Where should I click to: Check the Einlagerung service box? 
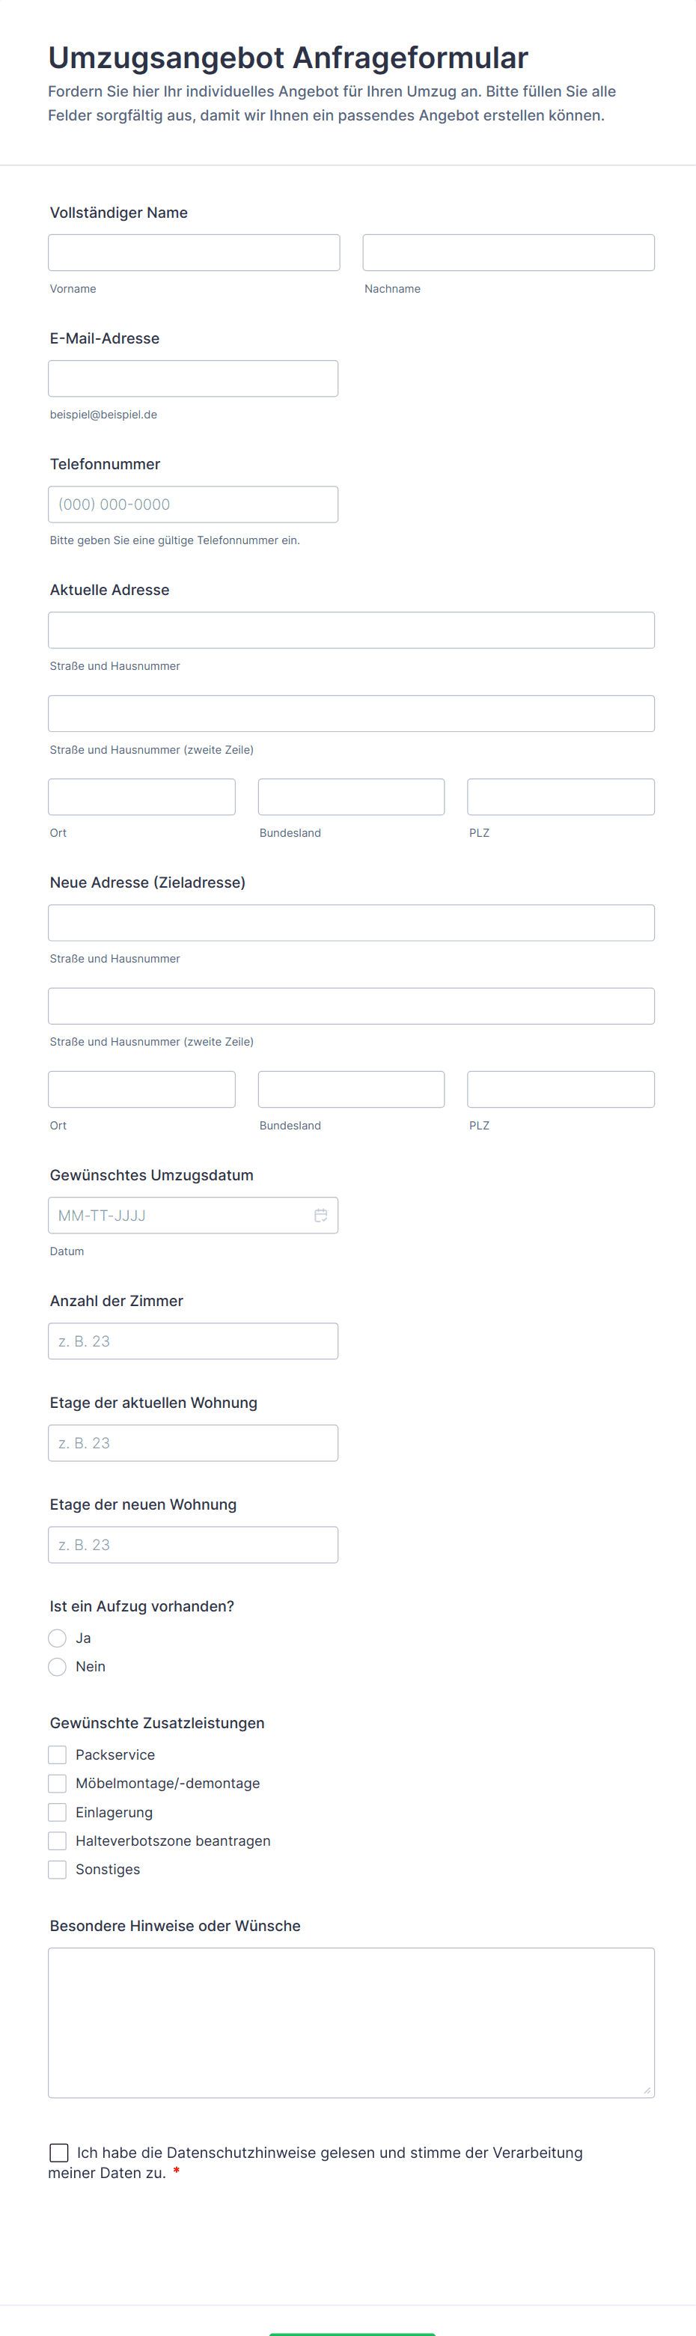57,1813
